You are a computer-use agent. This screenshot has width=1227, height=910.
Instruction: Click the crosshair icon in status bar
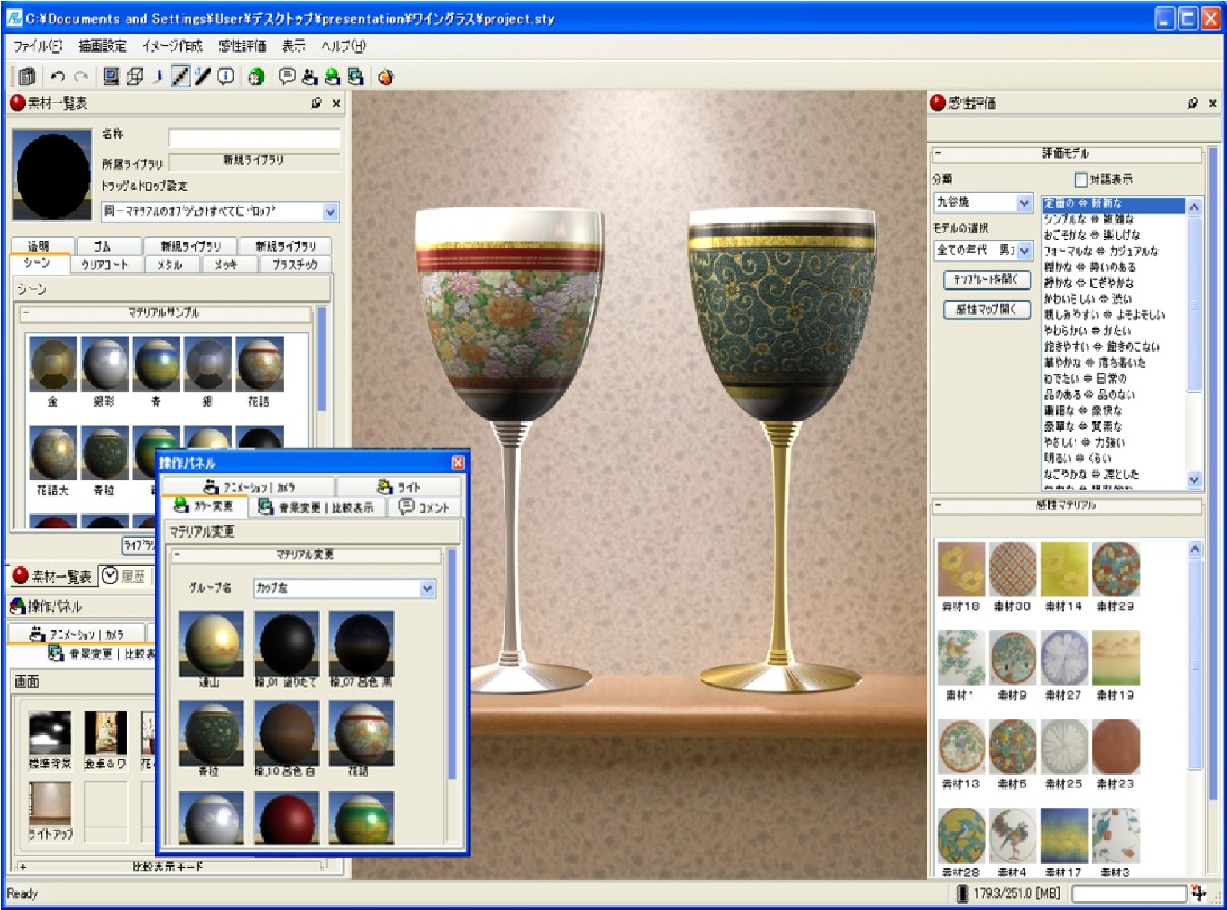tap(1199, 892)
